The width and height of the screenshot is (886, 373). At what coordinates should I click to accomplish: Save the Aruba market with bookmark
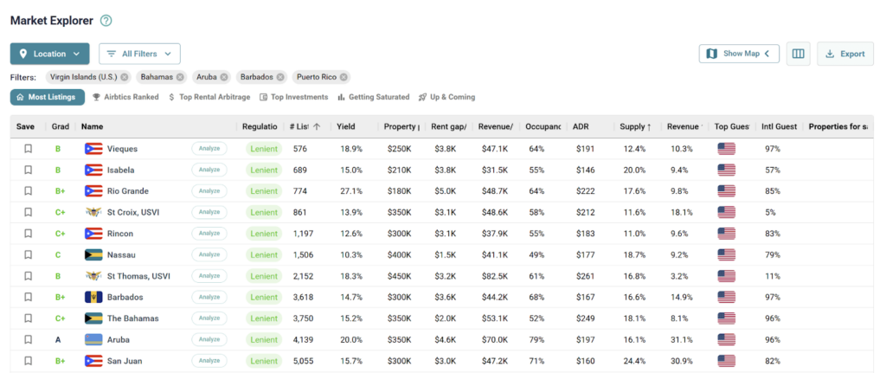28,339
